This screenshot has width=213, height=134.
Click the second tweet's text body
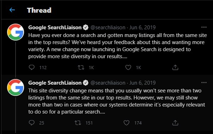coord(116,101)
